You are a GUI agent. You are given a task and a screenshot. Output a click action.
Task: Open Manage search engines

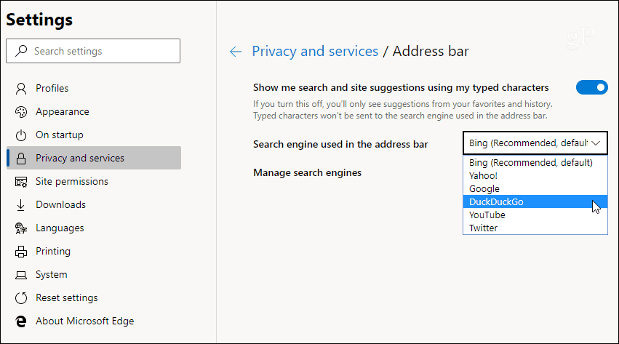(307, 173)
